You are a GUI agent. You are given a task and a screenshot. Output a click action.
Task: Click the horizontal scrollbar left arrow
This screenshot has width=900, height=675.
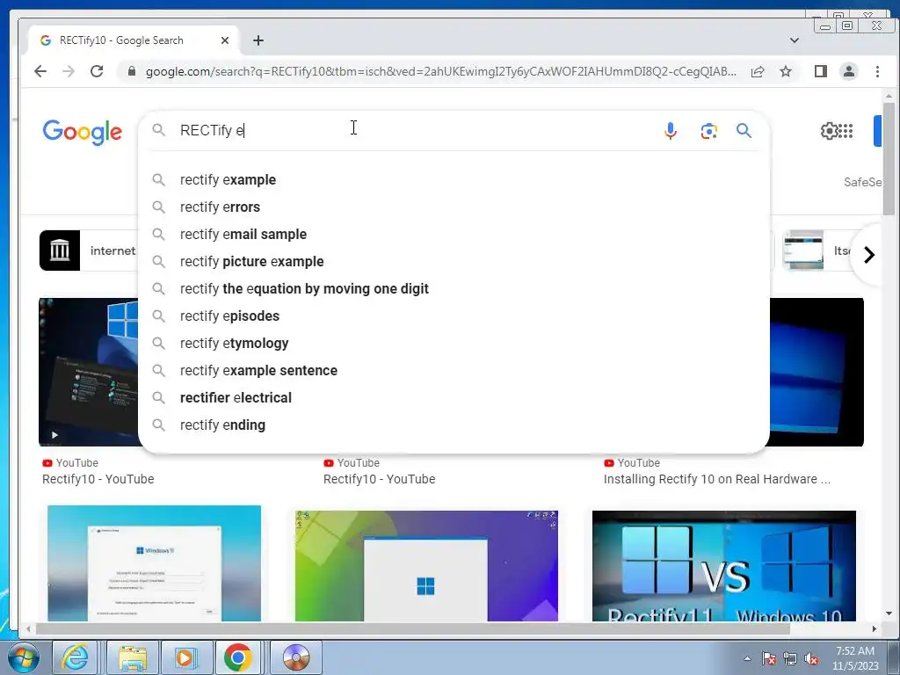click(x=28, y=629)
